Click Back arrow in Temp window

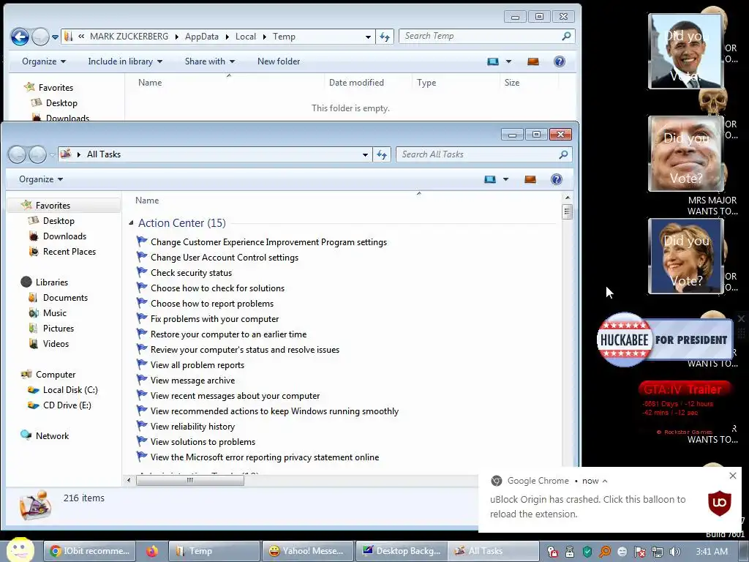pos(20,37)
